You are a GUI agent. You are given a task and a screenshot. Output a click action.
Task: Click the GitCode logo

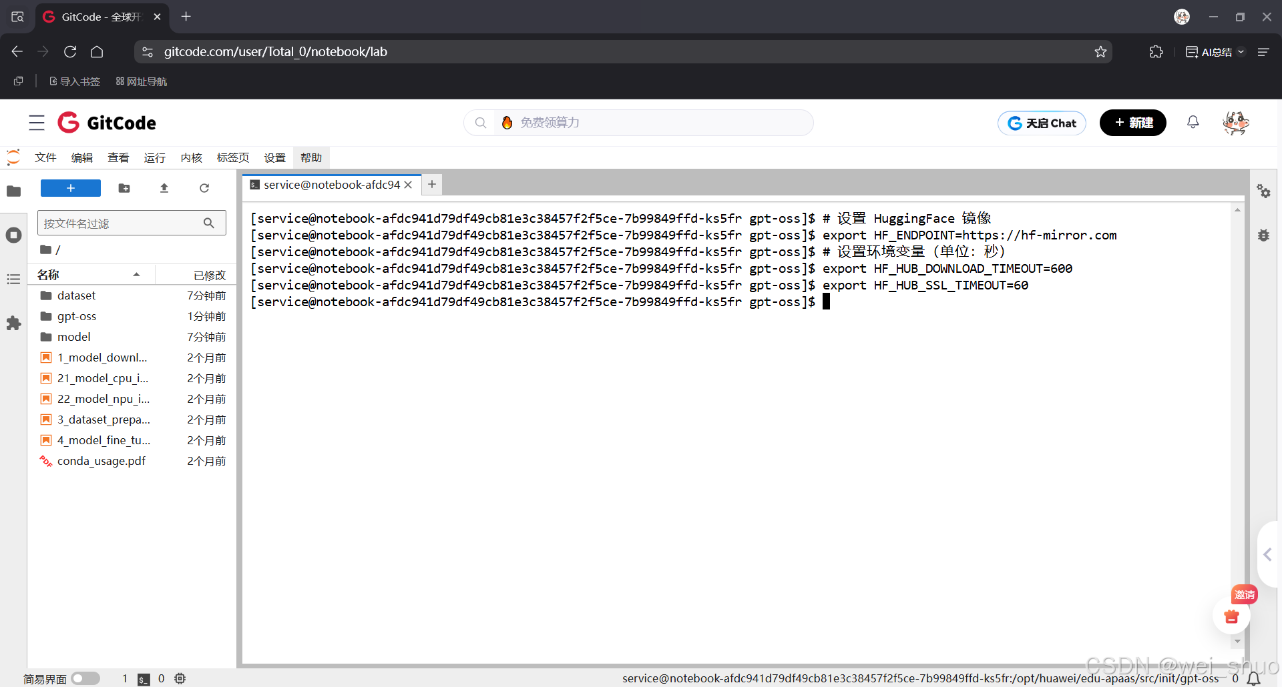107,123
